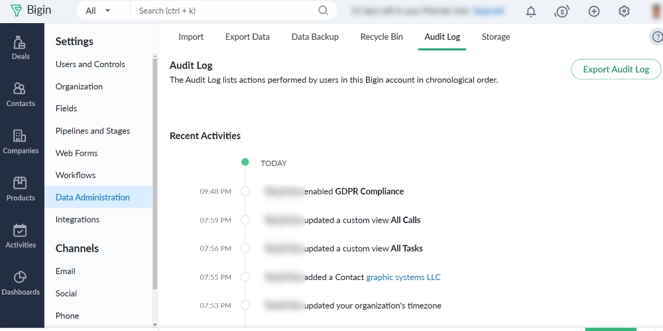Select Workflows in Settings menu
Viewport: 663px width, 331px height.
tap(76, 175)
